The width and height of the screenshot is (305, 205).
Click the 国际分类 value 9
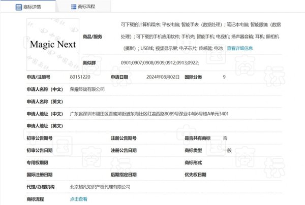[224, 77]
